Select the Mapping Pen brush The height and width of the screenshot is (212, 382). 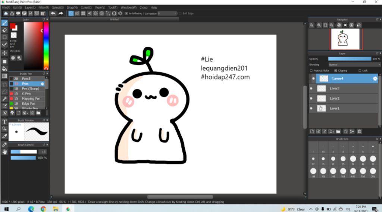(x=27, y=99)
